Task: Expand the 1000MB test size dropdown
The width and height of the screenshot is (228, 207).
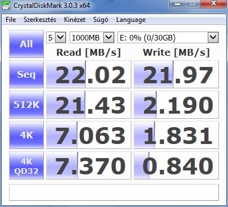Action: (x=109, y=38)
